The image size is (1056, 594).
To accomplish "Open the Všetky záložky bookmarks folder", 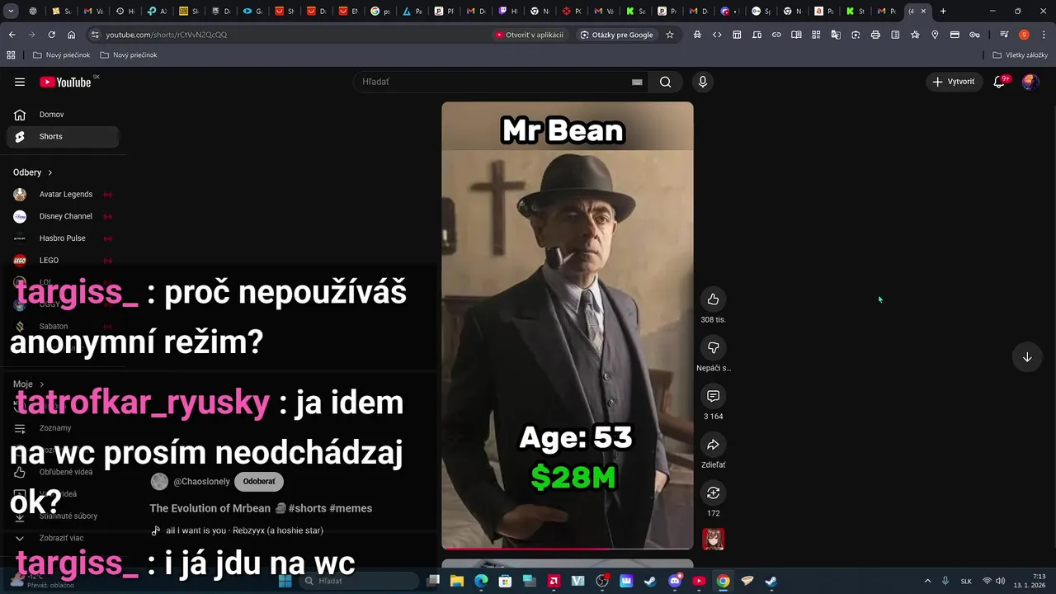I will (1021, 55).
